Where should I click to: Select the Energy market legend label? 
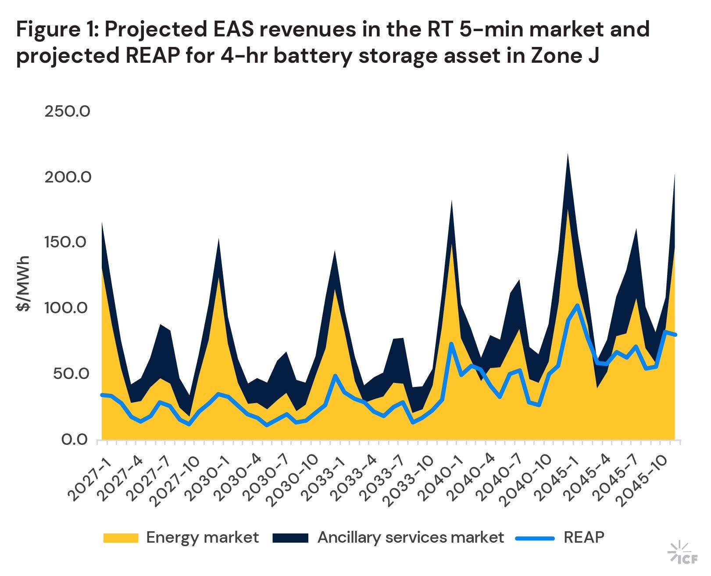202,537
